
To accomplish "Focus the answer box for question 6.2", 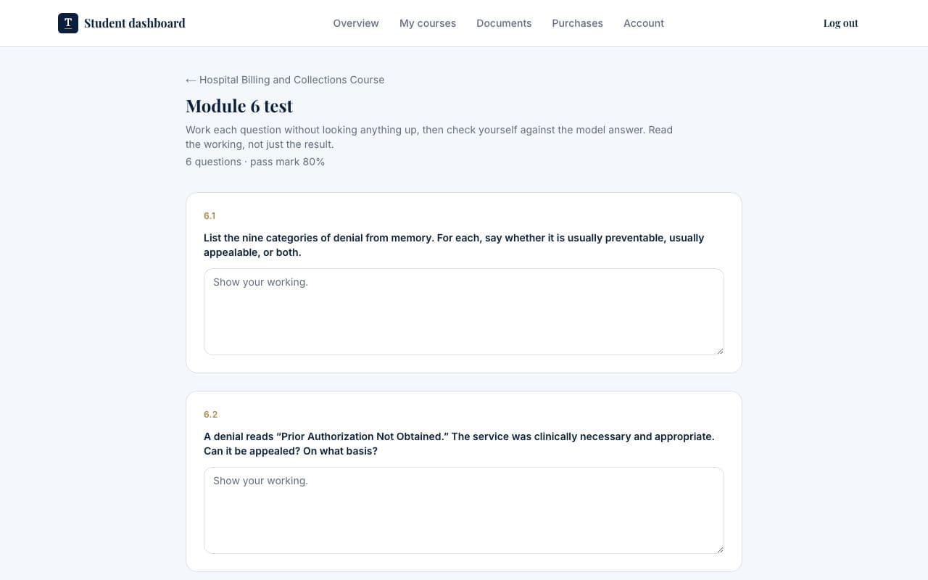I will click(464, 510).
